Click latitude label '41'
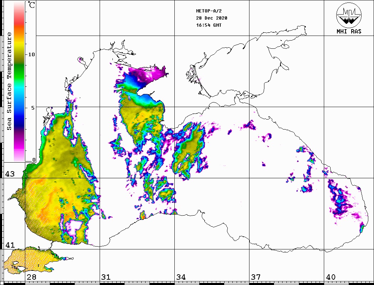Image resolution: width=374 pixels, height=285 pixels. [x=10, y=245]
